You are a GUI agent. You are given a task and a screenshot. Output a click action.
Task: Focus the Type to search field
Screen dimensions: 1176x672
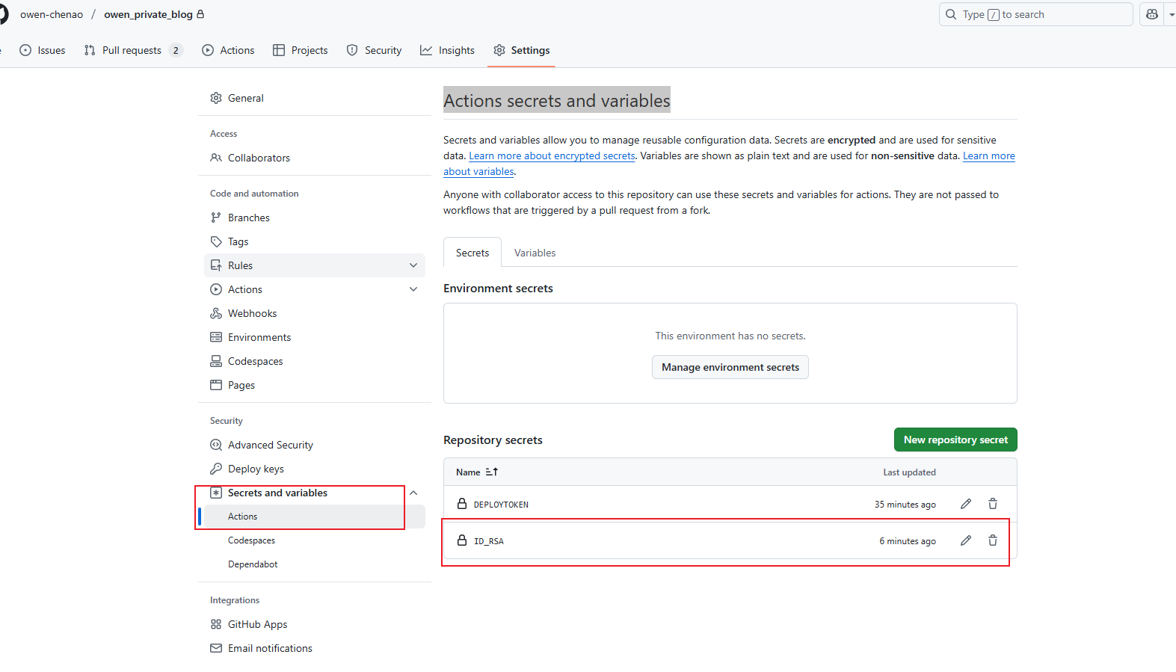coord(1035,14)
